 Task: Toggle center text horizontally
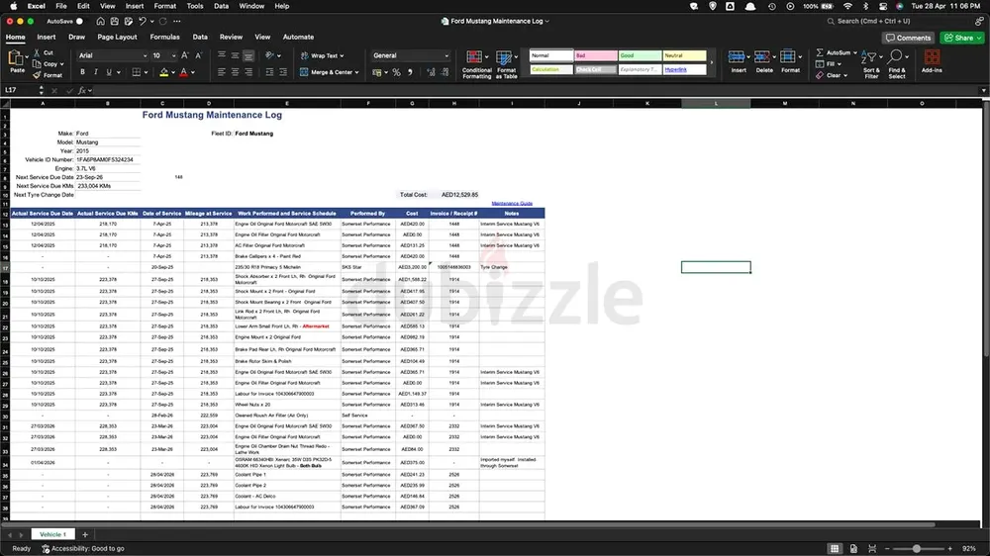(x=235, y=72)
